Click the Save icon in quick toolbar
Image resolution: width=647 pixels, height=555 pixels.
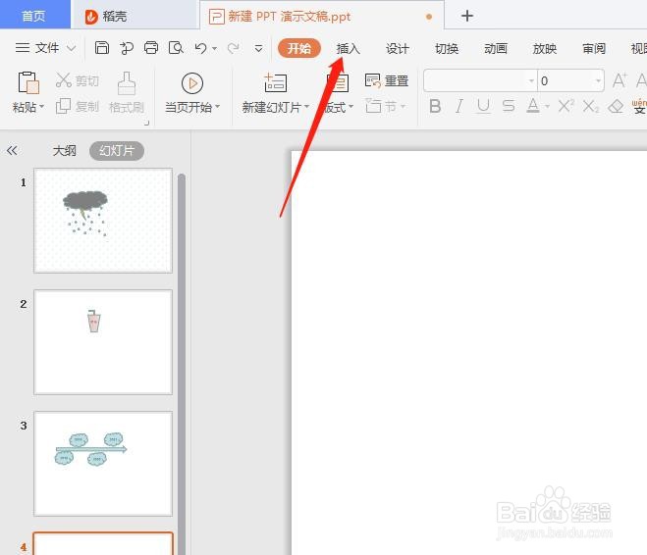[x=101, y=48]
